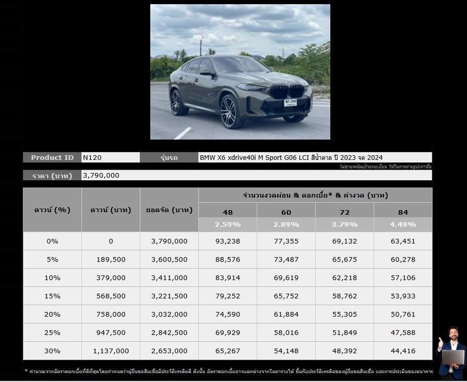Image resolution: width=467 pixels, height=382 pixels.
Task: Click the price field showing 3,790,000
Action: [256, 175]
